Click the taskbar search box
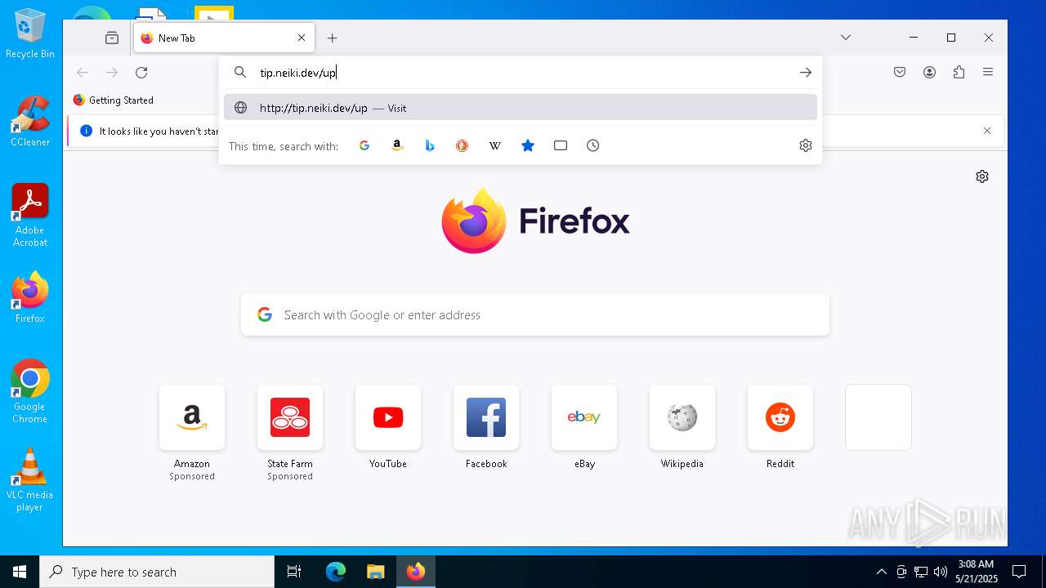1046x588 pixels. 157,572
